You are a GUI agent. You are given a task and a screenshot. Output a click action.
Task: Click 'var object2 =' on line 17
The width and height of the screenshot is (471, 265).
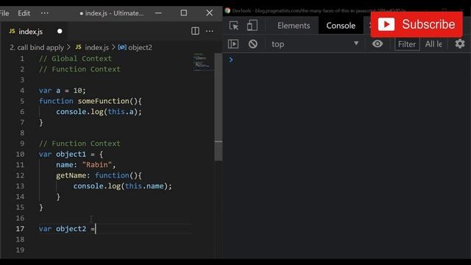pyautogui.click(x=67, y=229)
